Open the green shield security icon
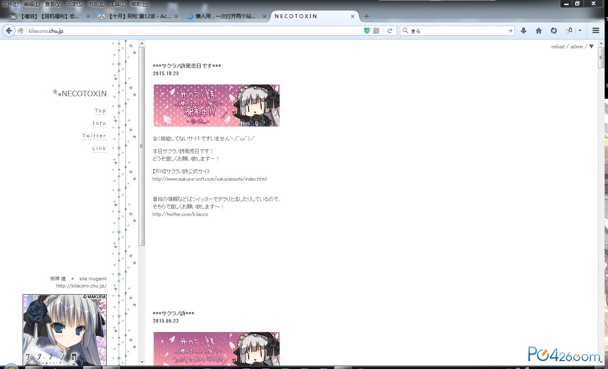Image resolution: width=608 pixels, height=369 pixels. [367, 31]
